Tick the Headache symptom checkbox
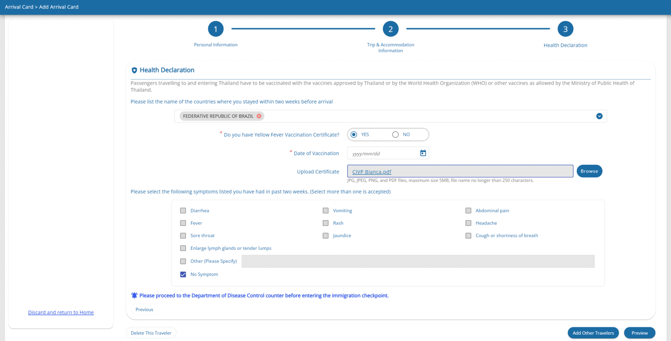671x341 pixels. (x=468, y=223)
